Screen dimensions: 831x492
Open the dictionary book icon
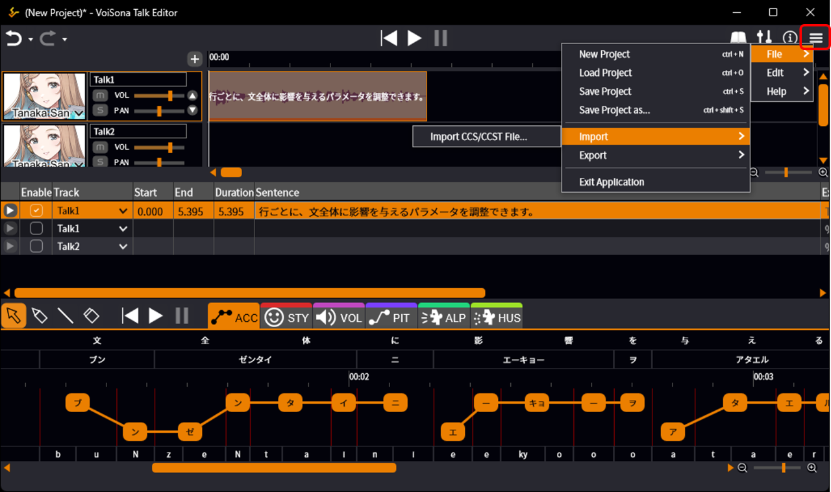click(739, 38)
